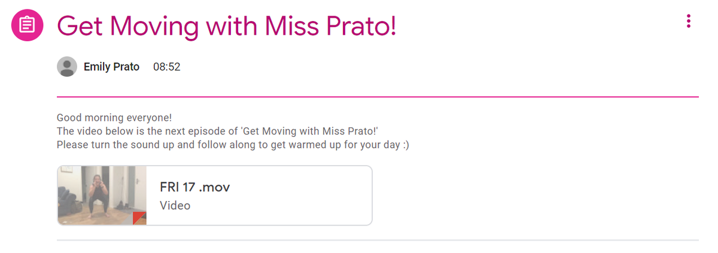
Task: Click the Get Moving with Miss Prato! heading
Action: pos(227,25)
